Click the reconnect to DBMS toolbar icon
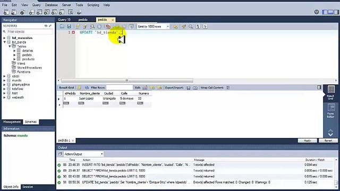 [x=79, y=12]
